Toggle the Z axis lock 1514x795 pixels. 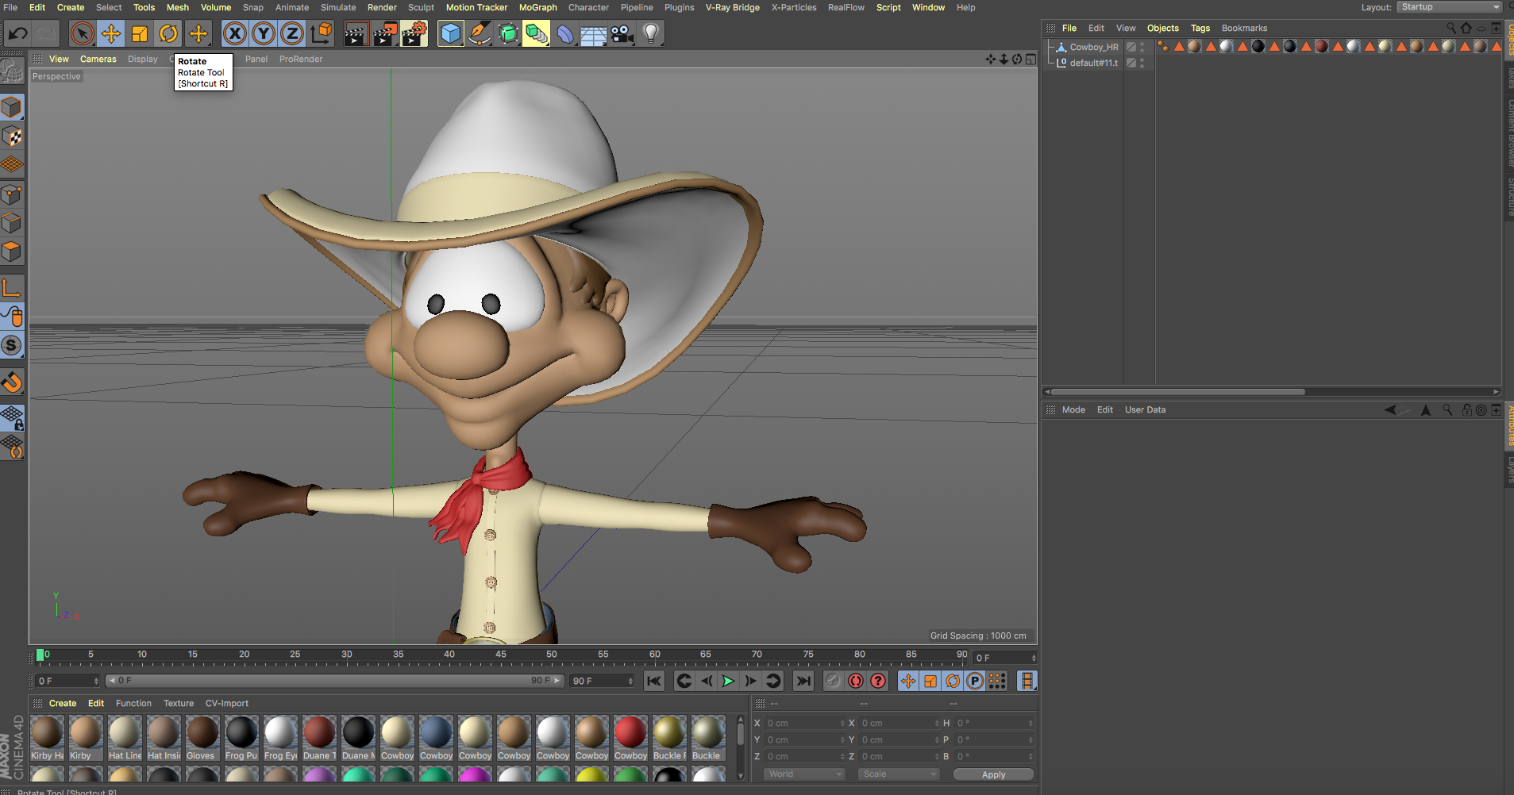[x=292, y=33]
